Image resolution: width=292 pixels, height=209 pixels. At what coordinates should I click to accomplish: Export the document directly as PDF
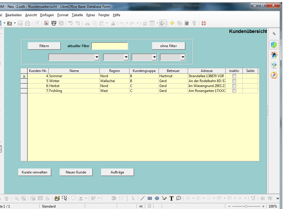(46, 23)
